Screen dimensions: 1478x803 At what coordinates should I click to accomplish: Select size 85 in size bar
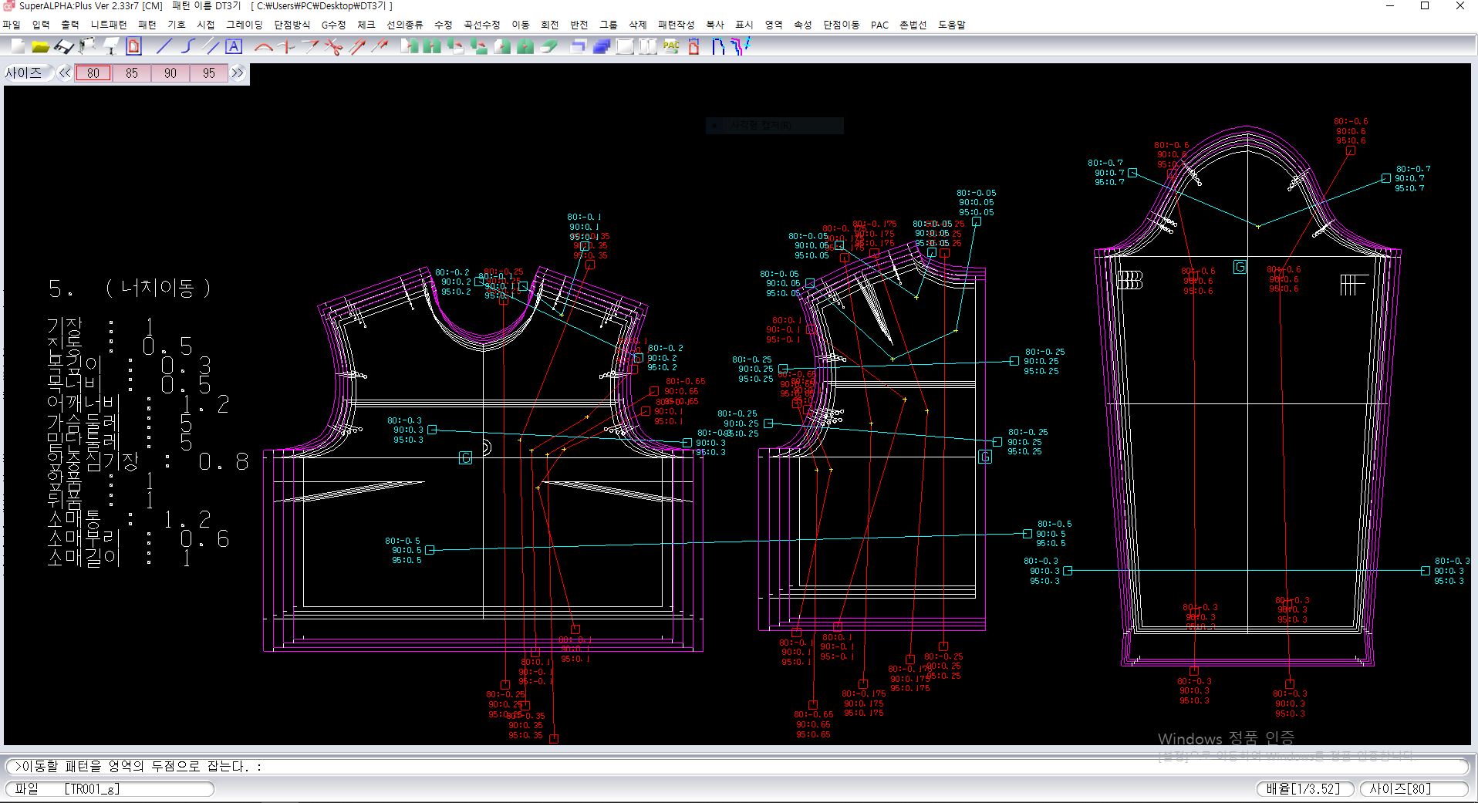tap(132, 73)
